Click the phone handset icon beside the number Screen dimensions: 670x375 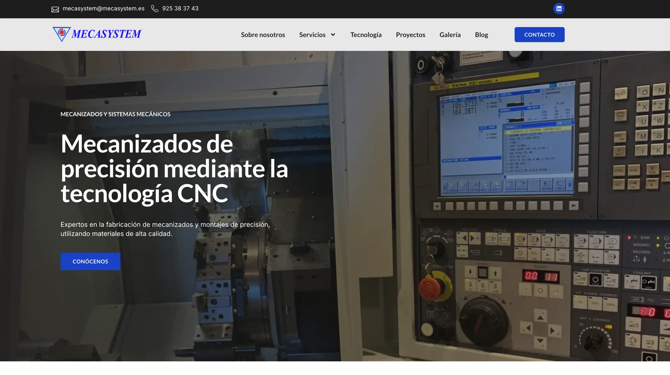click(x=155, y=9)
